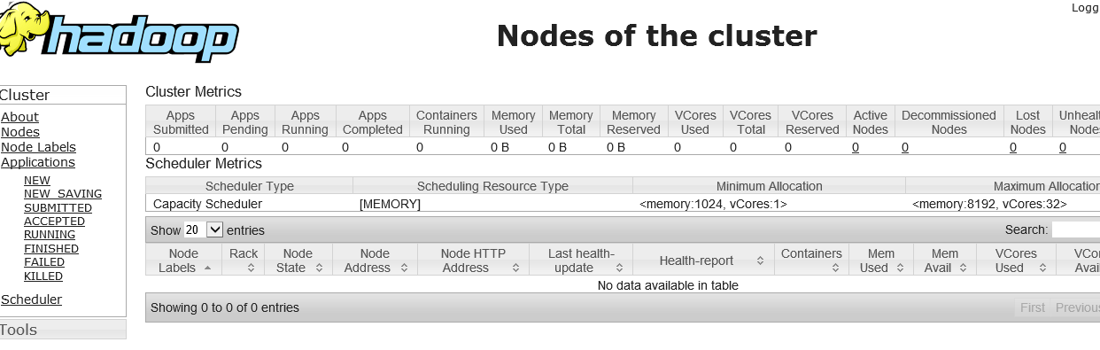1100x350 pixels.
Task: Click the Active Nodes count link
Action: click(x=856, y=147)
